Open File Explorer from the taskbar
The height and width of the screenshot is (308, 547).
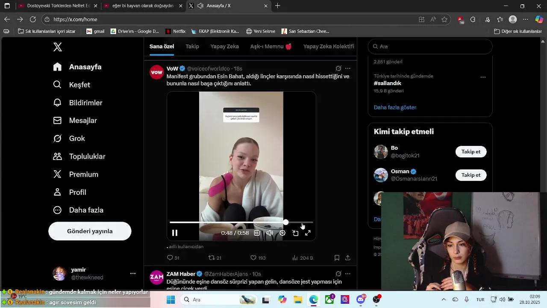[x=297, y=299]
